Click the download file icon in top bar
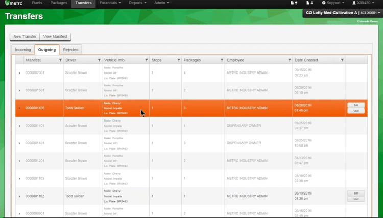383x218 pixels. (310, 3)
